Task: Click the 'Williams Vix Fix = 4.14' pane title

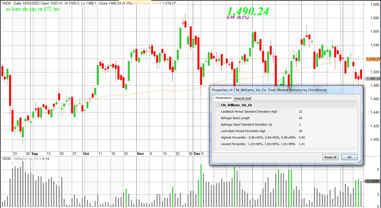Action: (x=31, y=158)
